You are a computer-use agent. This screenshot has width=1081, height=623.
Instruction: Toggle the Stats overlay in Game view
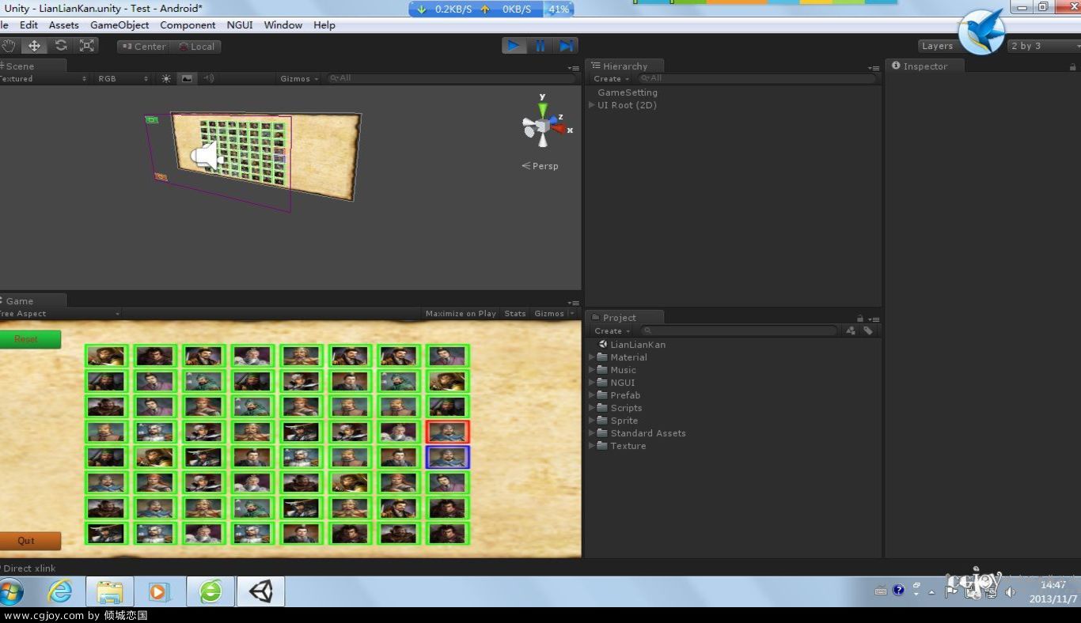[x=515, y=314]
